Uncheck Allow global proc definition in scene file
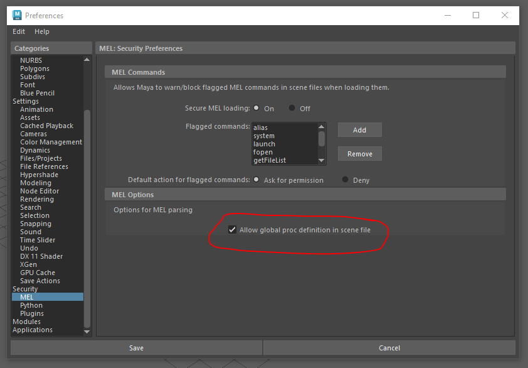 pos(232,229)
